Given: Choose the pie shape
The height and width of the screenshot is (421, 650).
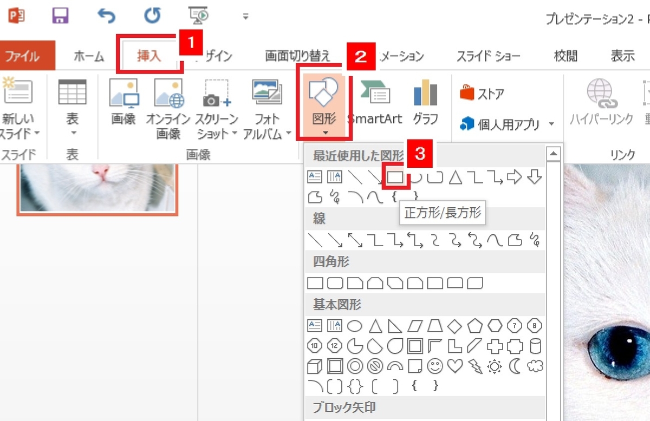Looking at the screenshot, I should coord(355,346).
